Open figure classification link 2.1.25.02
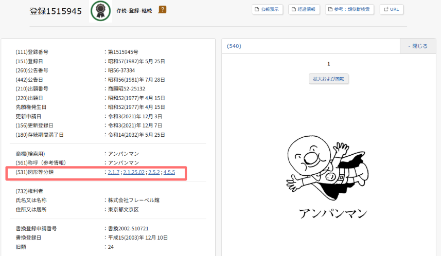The image size is (441, 256). 134,172
